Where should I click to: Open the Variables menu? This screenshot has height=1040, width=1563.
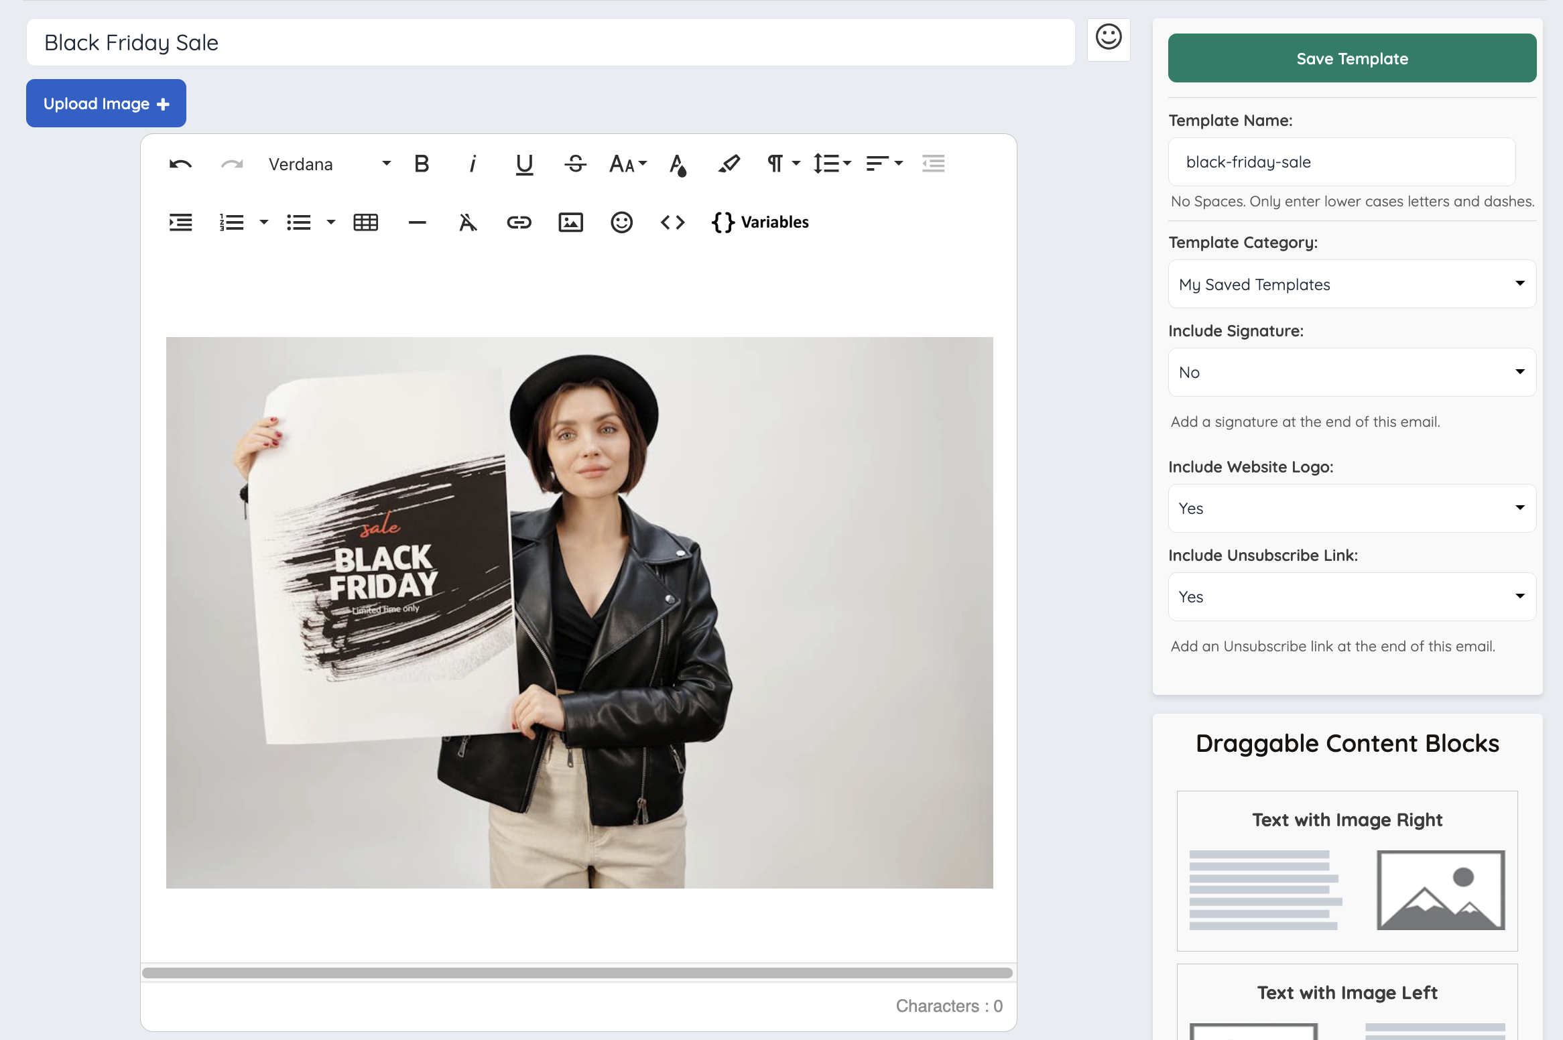(x=760, y=222)
